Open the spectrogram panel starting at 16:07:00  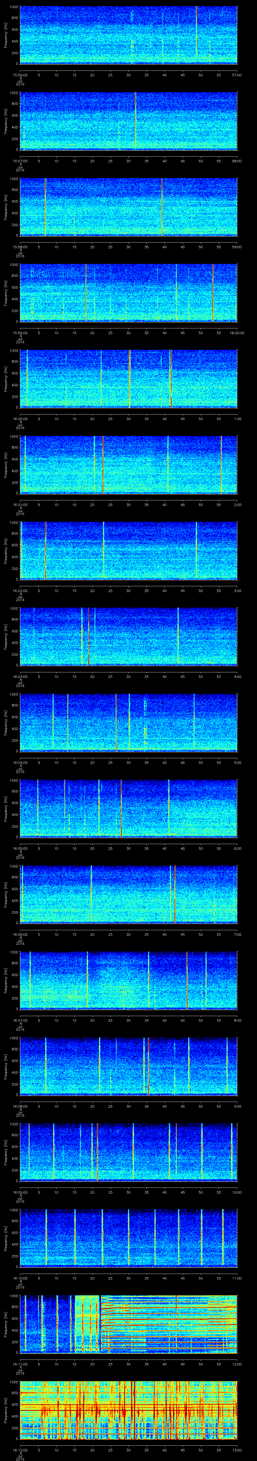(x=129, y=981)
